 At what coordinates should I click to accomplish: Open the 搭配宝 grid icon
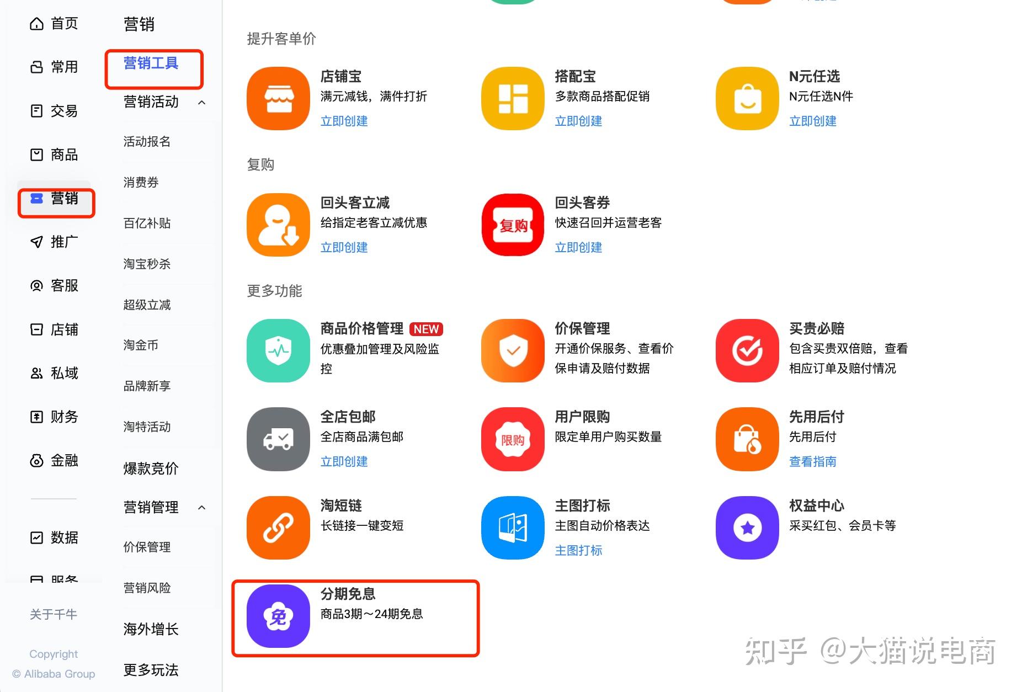(513, 99)
